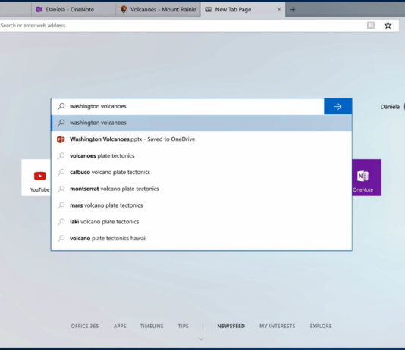Click the washington volcanoes search input
Viewport: 405px width, 350px height.
(188, 106)
